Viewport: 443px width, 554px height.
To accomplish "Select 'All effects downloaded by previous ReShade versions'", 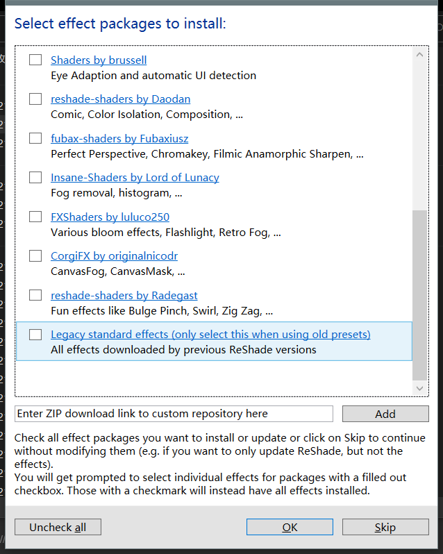I will tap(183, 350).
